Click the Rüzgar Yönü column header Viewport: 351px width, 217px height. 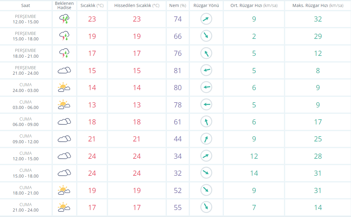point(206,5)
